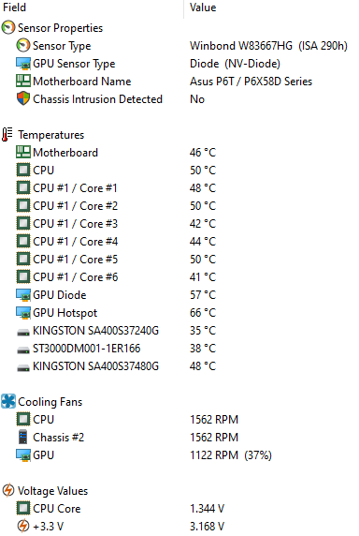
Task: Click the KINGSTON SA400S37240G drive icon
Action: 23,332
